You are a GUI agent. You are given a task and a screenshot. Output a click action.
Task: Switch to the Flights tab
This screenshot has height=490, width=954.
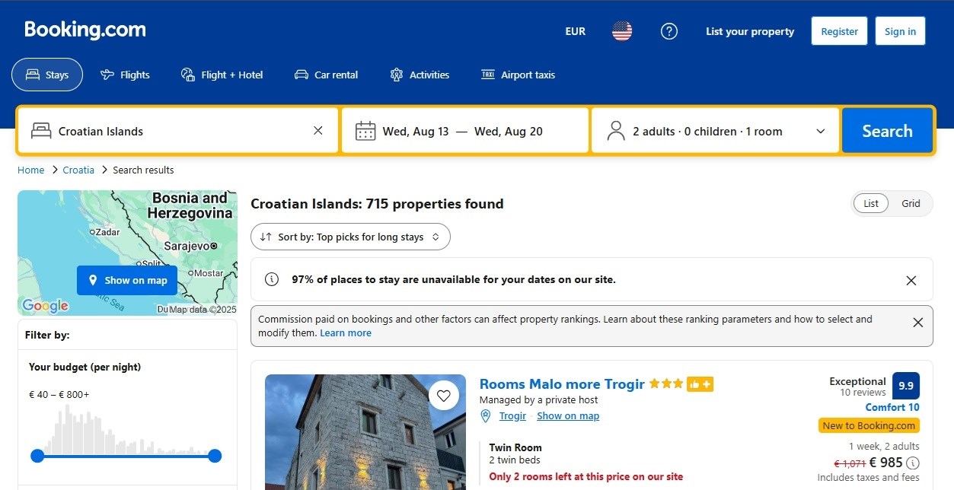[x=125, y=75]
